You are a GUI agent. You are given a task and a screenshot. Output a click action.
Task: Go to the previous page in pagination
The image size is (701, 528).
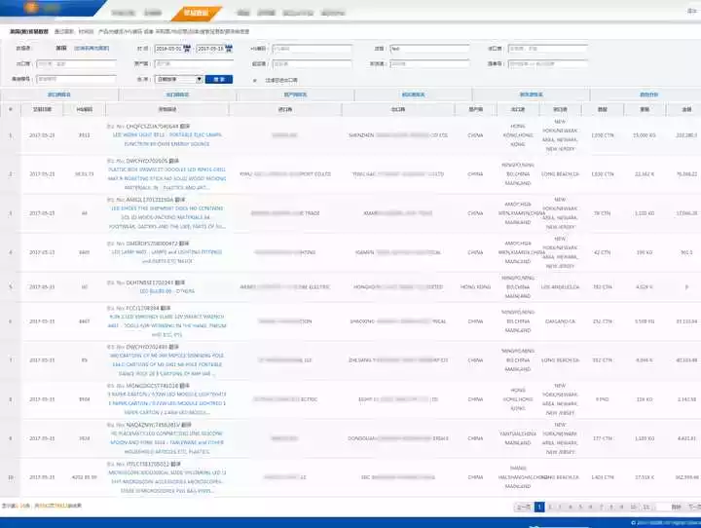pyautogui.click(x=524, y=507)
